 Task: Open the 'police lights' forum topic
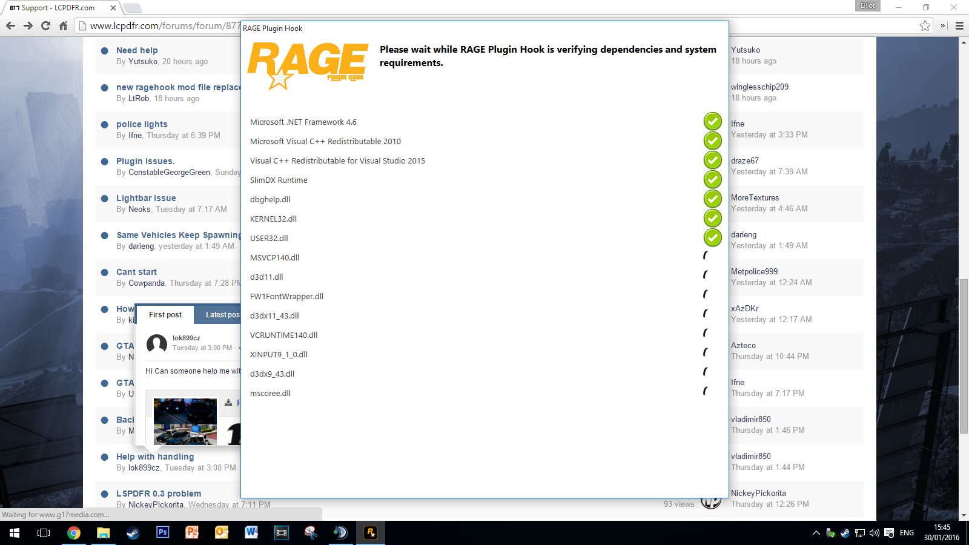[142, 124]
